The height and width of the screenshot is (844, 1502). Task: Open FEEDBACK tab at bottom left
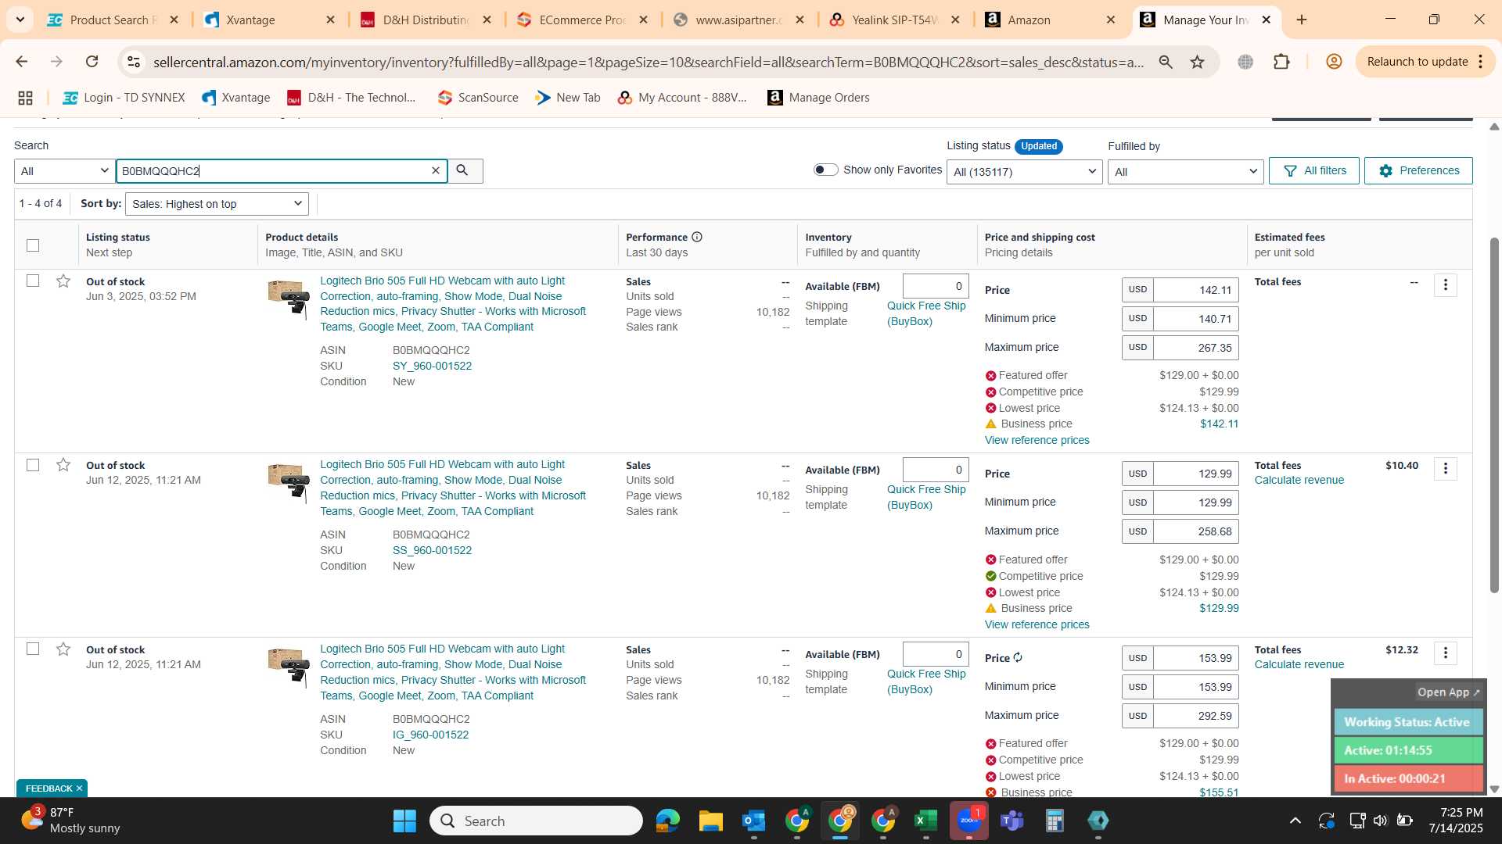point(52,788)
